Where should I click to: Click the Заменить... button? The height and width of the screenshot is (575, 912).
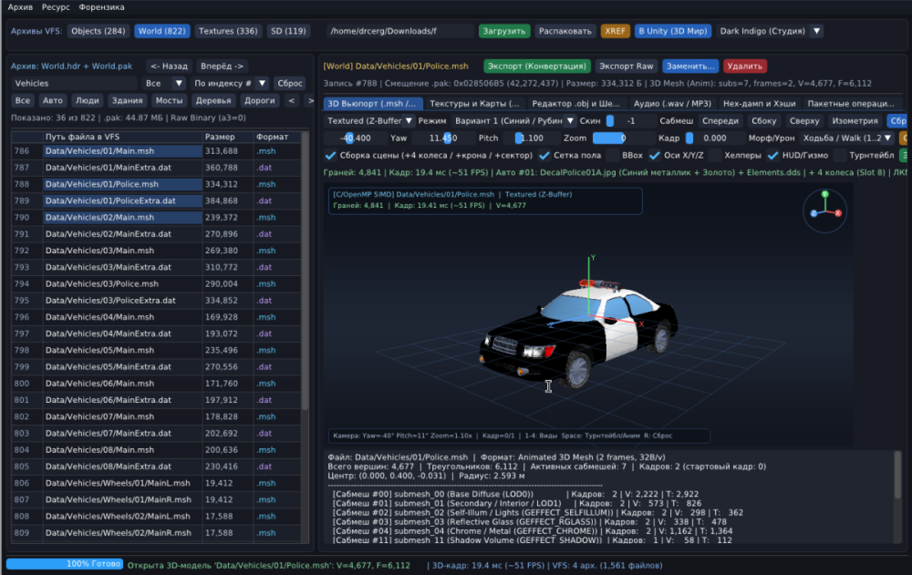[690, 66]
